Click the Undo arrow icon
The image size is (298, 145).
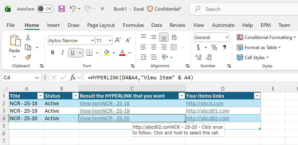73,9
